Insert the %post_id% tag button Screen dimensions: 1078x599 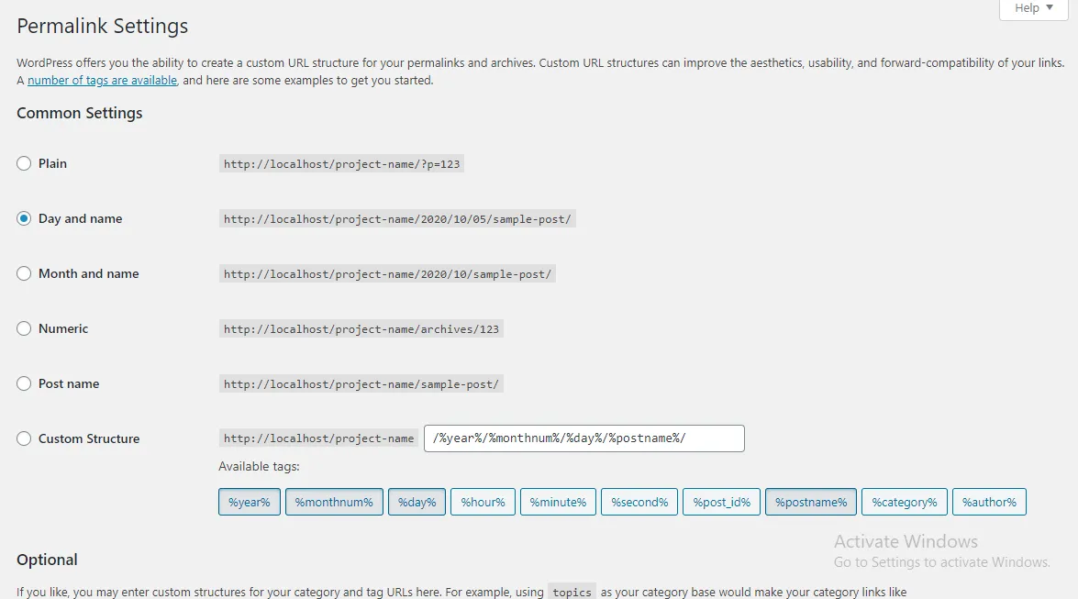(721, 502)
